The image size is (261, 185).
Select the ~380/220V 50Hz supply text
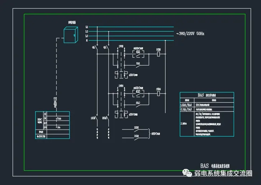coord(190,34)
